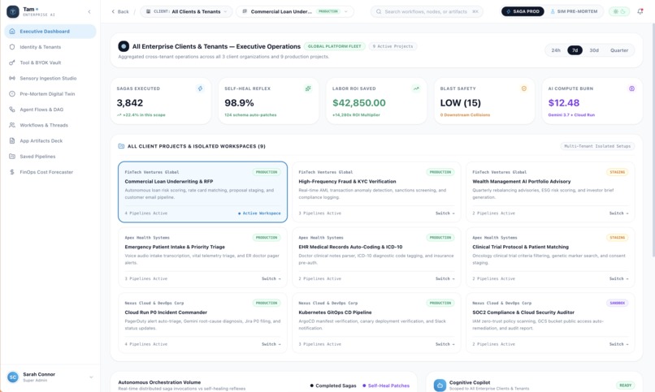Click the SC user avatar
This screenshot has height=392, width=655.
click(13, 377)
